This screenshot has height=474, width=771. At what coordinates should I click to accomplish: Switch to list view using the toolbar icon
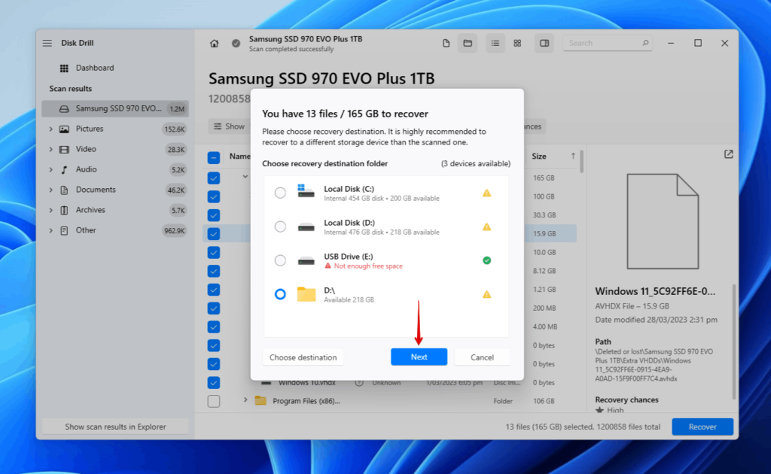pos(495,43)
